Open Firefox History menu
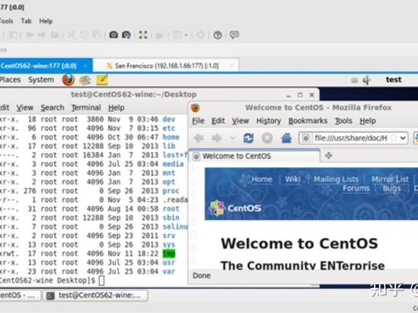The image size is (418, 313). pos(269,121)
